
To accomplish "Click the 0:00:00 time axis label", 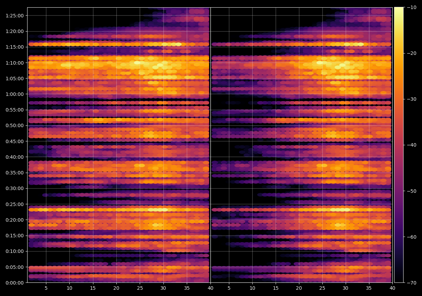I will coord(15,283).
